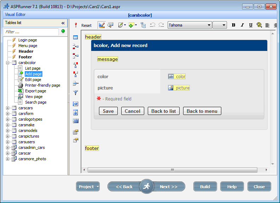280x203 pixels.
Task: Click the delete row icon in side toolbar
Action: [x=76, y=83]
